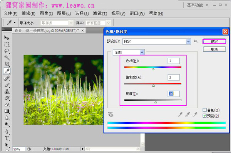Open preset options icon beside 预设 dropdown
This screenshot has height=153, width=231.
coord(196,41)
